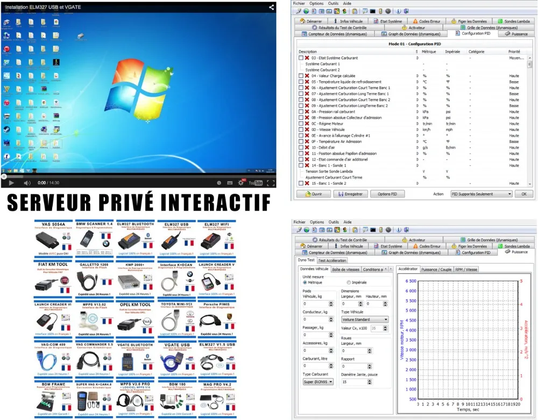Screen dimensions: 538x420
Task: Click the connect plug icon in the top PID window toolbar
Action: click(x=299, y=11)
